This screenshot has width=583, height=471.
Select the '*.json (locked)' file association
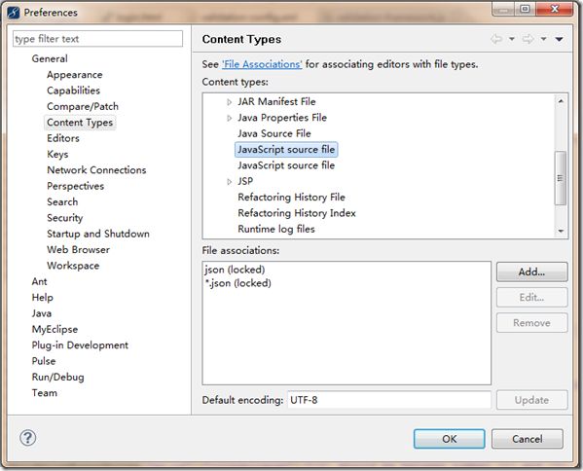(237, 283)
